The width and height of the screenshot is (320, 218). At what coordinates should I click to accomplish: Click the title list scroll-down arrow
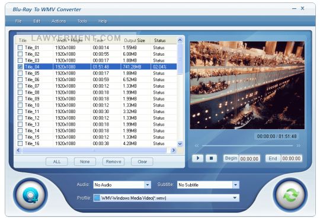tap(180, 144)
